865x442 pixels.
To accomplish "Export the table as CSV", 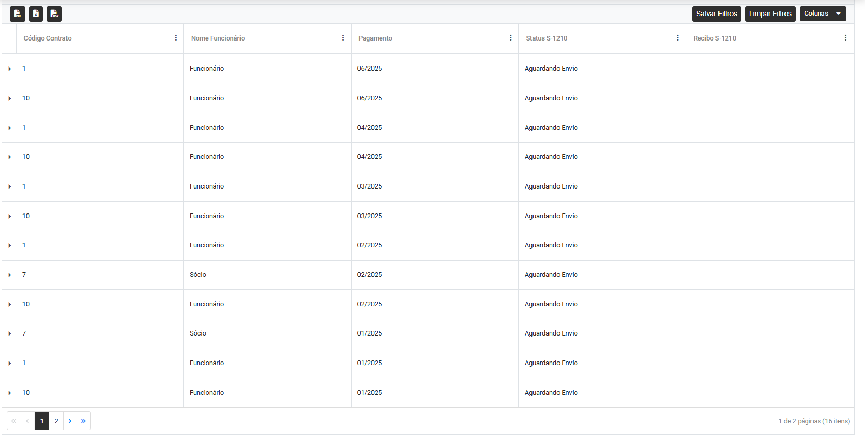I will [x=54, y=14].
